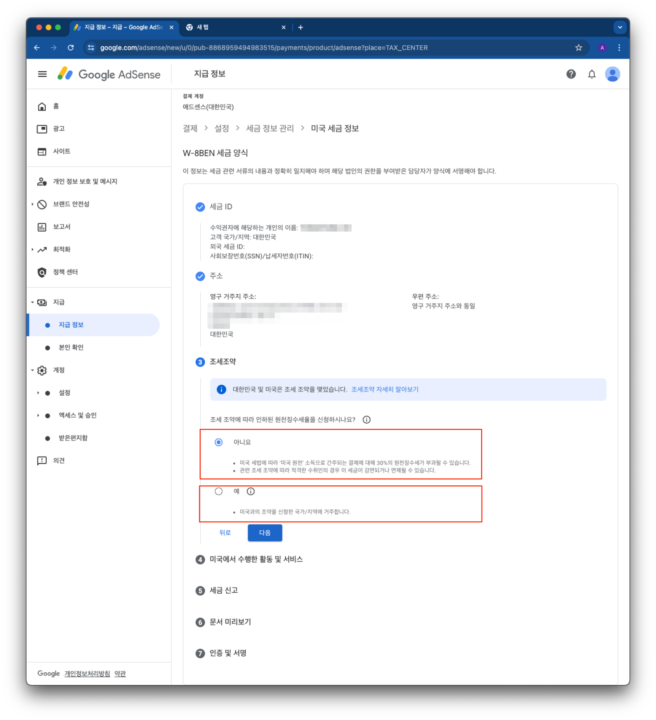The width and height of the screenshot is (656, 720).
Task: Open the tab search dropdown
Action: point(620,28)
